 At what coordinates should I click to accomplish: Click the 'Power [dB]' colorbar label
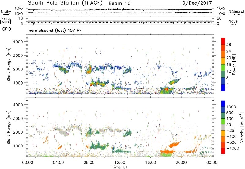pos(234,64)
